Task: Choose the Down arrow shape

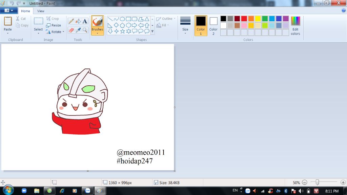Action: pos(110,31)
